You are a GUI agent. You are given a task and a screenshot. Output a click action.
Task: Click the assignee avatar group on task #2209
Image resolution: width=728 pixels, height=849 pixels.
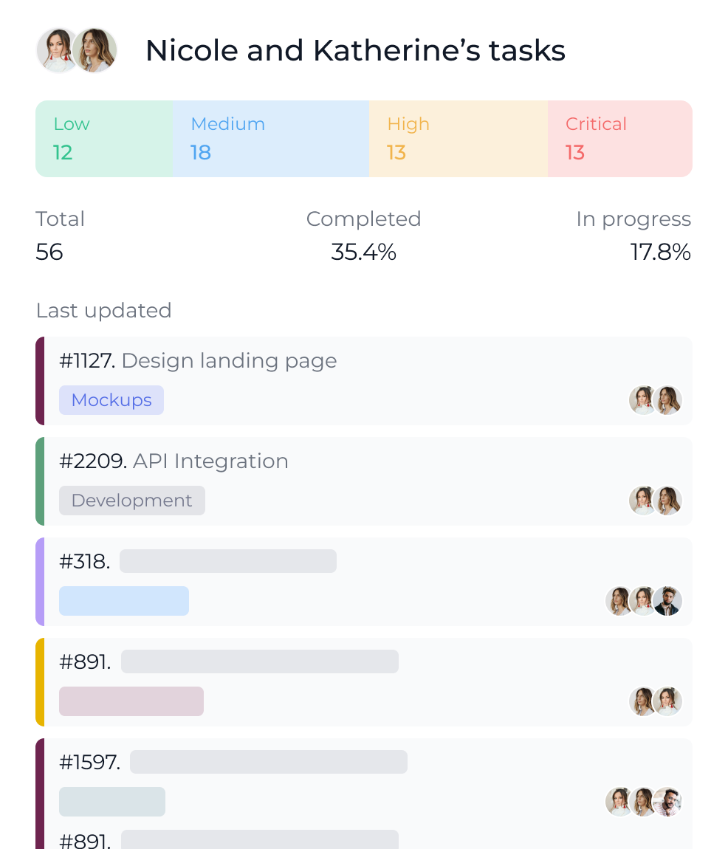pos(656,500)
